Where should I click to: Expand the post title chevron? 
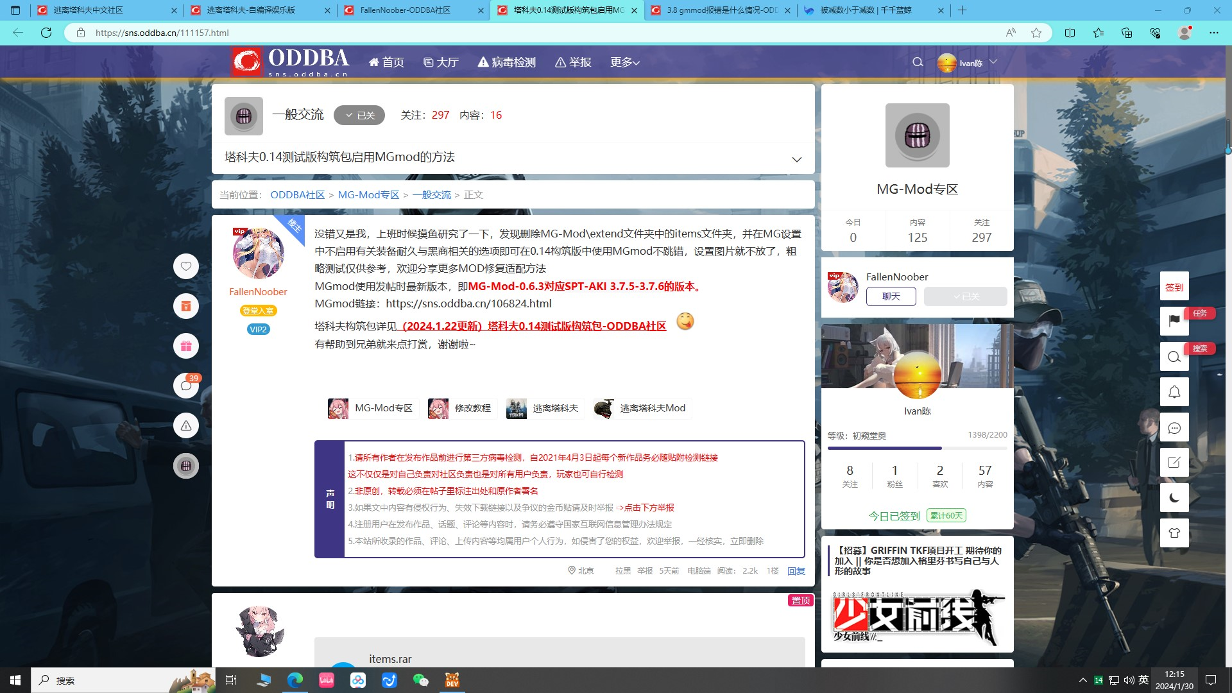click(x=796, y=158)
